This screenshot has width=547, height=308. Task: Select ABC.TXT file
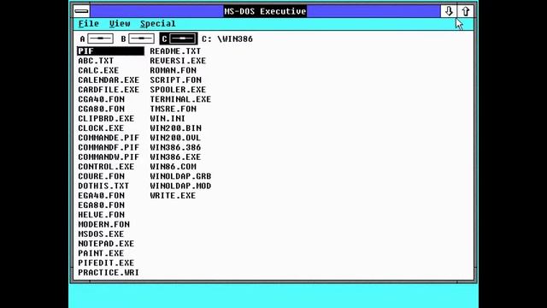[96, 61]
